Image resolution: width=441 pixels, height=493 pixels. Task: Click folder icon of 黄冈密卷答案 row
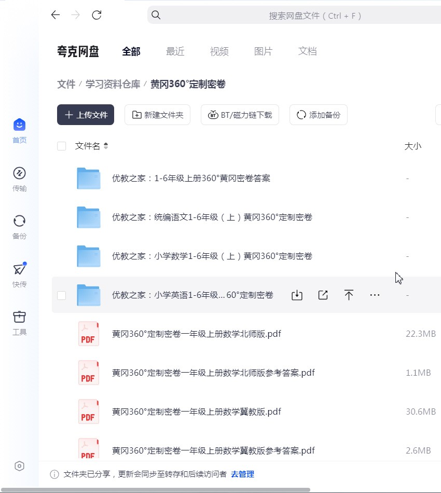pyautogui.click(x=89, y=179)
